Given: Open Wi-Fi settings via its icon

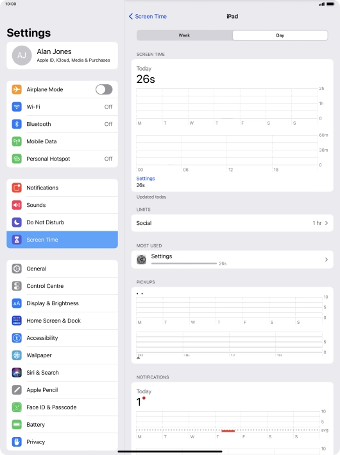Looking at the screenshot, I should point(17,107).
